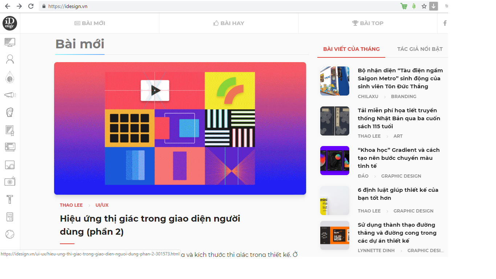Image resolution: width=496 pixels, height=279 pixels.
Task: Click the UI/UX category link under featured image
Action: click(x=102, y=205)
